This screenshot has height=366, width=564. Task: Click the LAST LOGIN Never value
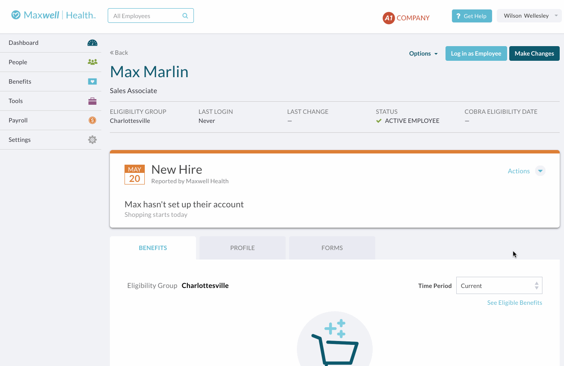[207, 121]
